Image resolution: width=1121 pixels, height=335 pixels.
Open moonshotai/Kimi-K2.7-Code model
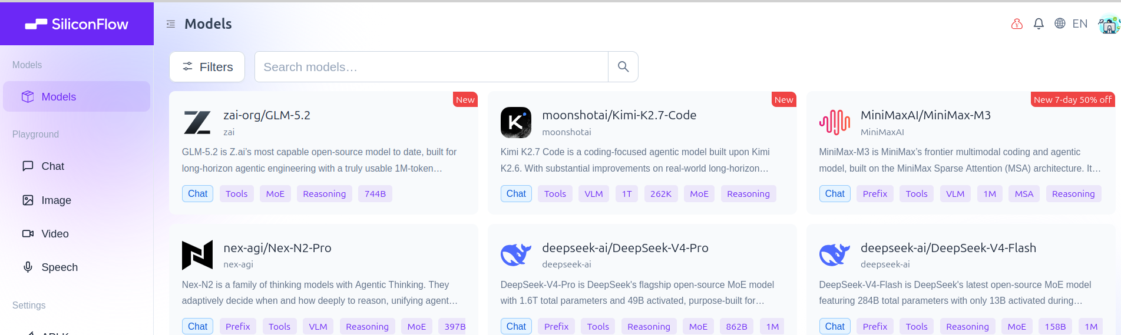619,115
